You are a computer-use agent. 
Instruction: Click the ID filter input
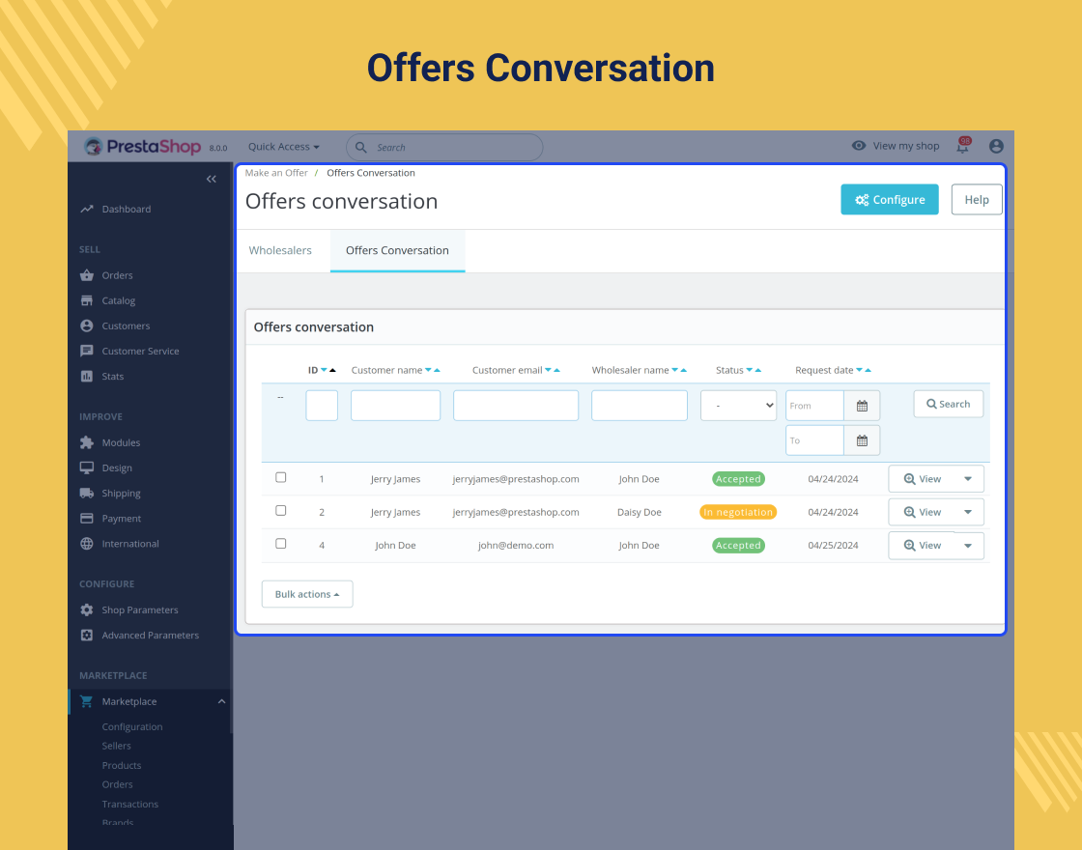[322, 406]
